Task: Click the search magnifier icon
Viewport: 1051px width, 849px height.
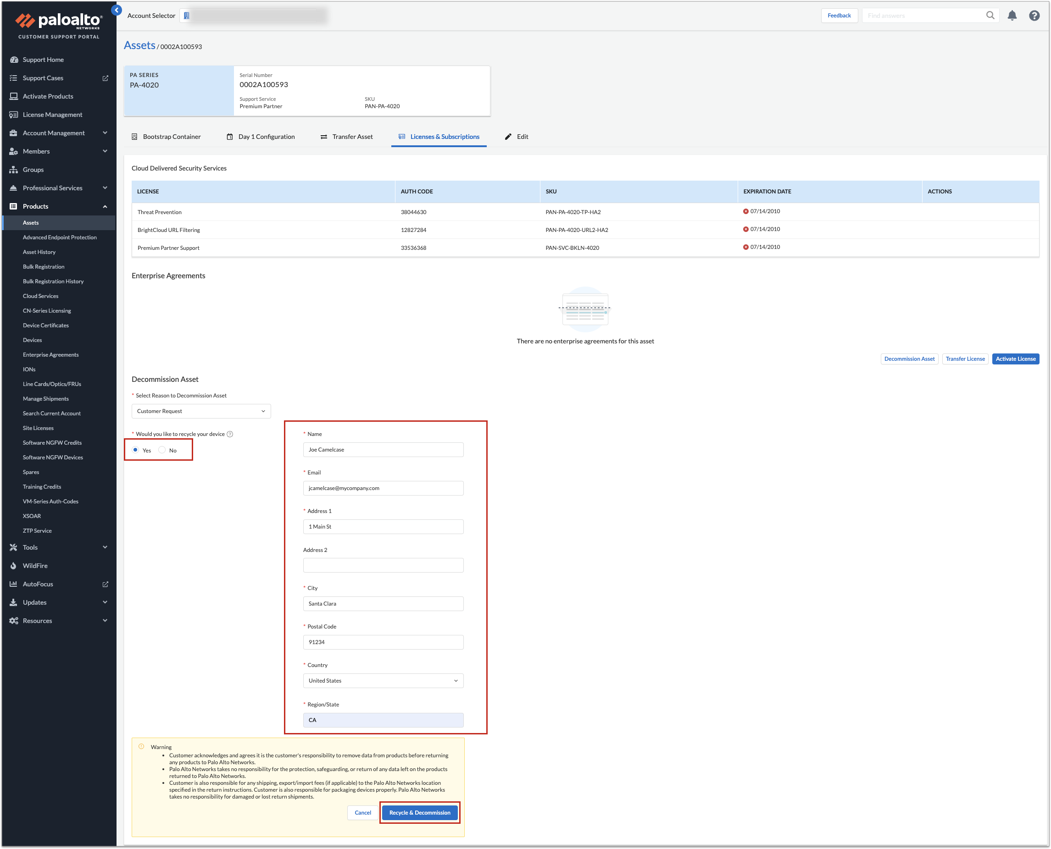Action: [990, 16]
